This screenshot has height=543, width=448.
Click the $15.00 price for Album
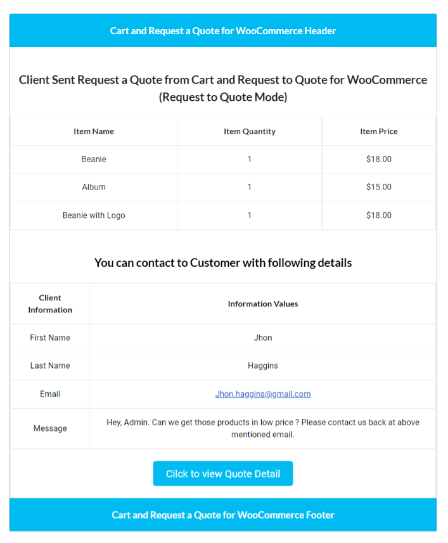coord(379,188)
